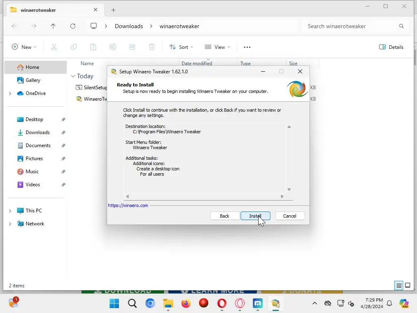The width and height of the screenshot is (417, 313).
Task: Click the search magnifier icon in Explorer
Action: pos(401,26)
